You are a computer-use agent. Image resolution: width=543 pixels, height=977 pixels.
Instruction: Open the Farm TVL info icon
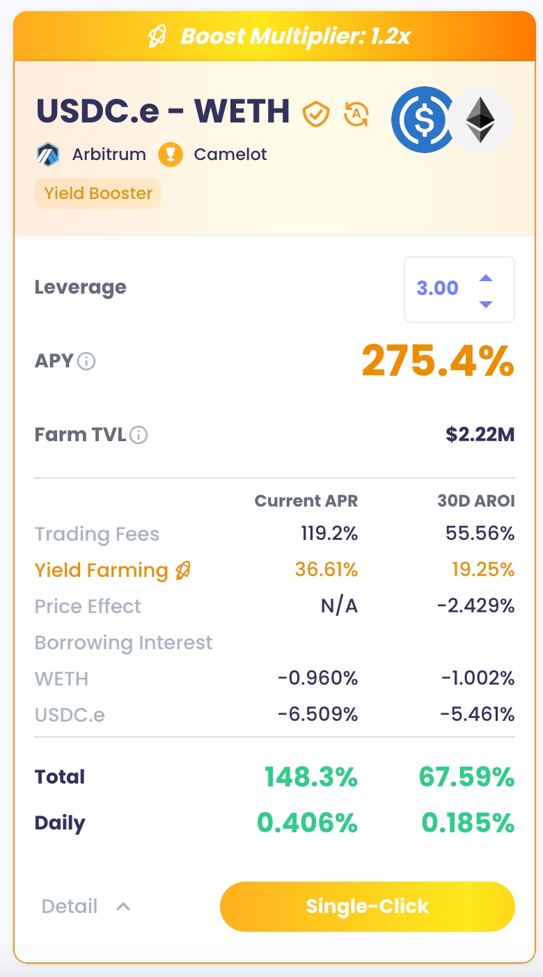point(139,436)
